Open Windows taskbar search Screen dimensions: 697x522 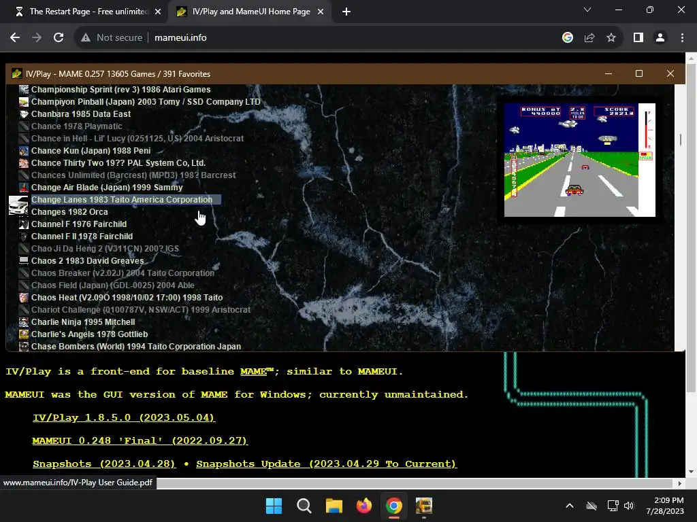(x=304, y=506)
